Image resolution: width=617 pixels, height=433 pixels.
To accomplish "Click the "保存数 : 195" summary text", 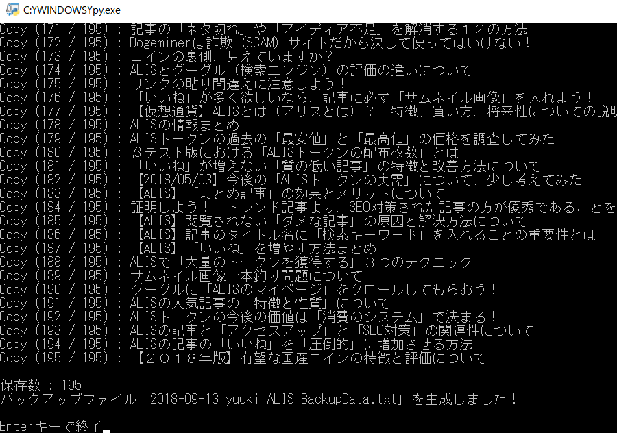I will [41, 386].
